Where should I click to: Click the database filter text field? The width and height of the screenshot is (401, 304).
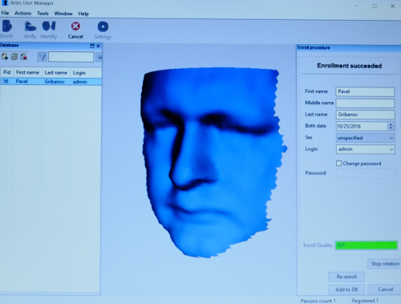click(x=71, y=57)
